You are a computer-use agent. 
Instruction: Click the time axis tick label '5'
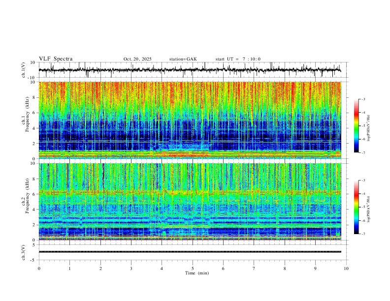click(193, 269)
